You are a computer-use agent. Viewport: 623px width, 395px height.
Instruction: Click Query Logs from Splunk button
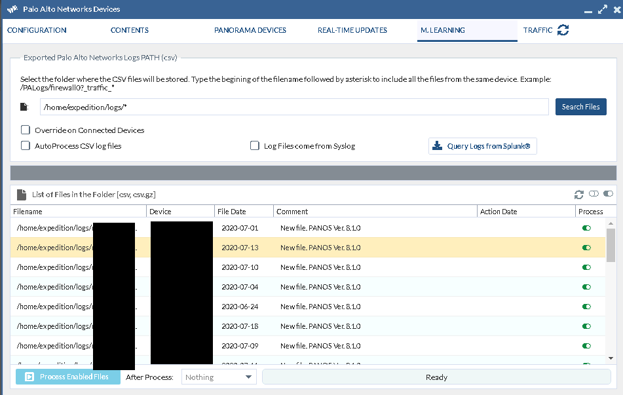[482, 146]
